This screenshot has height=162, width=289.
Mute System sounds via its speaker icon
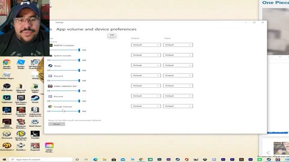tap(49, 60)
